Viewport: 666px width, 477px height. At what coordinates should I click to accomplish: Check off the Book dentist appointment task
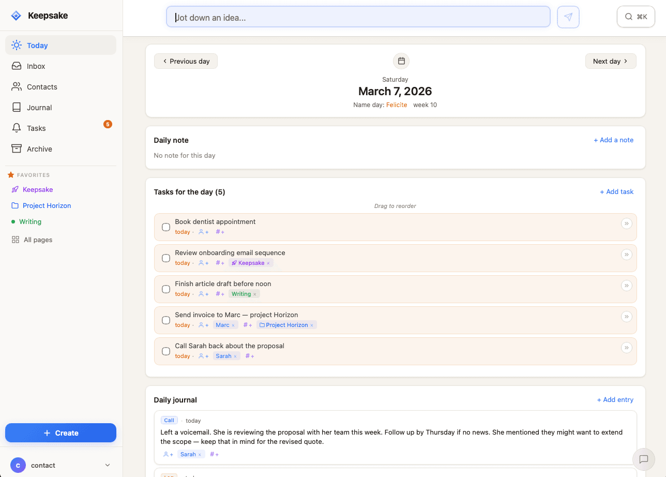[165, 227]
